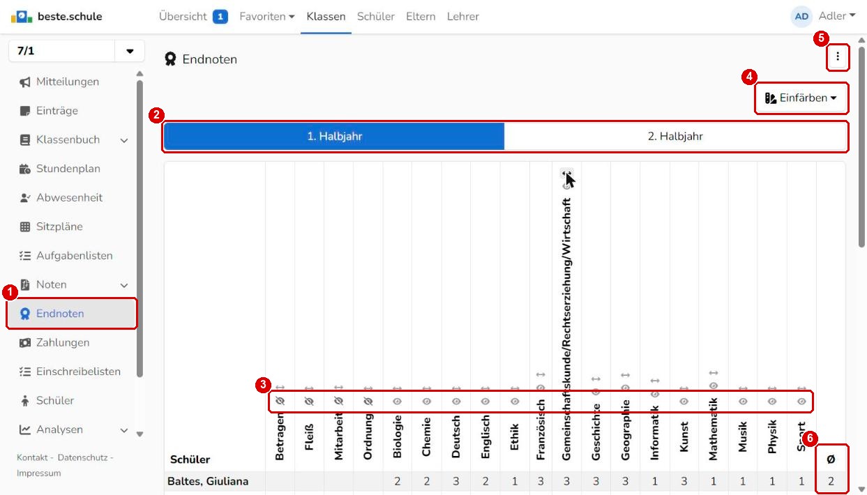Image resolution: width=867 pixels, height=495 pixels.
Task: Show the hidden Betragen column
Action: [x=280, y=402]
